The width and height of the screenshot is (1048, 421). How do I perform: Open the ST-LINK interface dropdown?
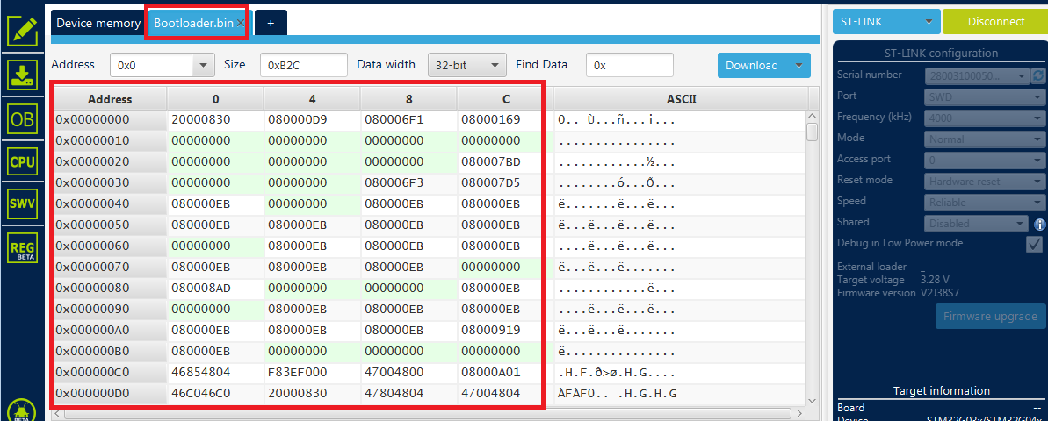(x=886, y=21)
